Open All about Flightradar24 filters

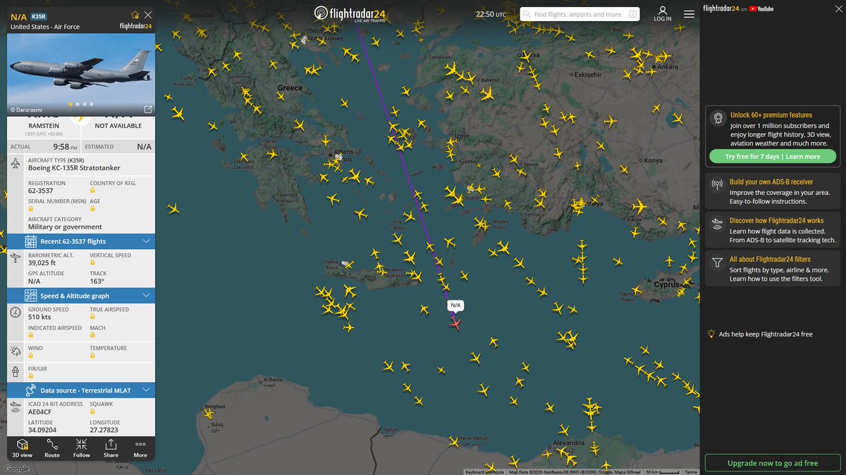770,259
